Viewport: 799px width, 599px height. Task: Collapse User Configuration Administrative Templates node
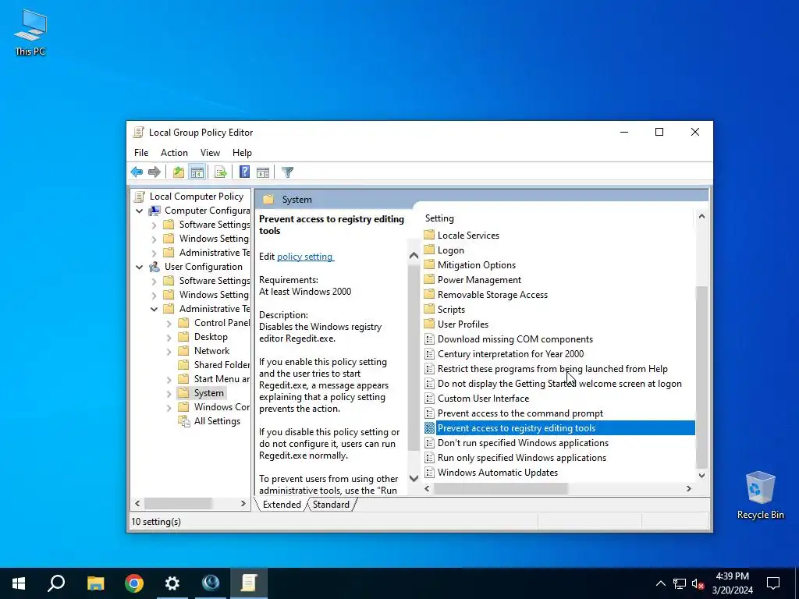[154, 309]
